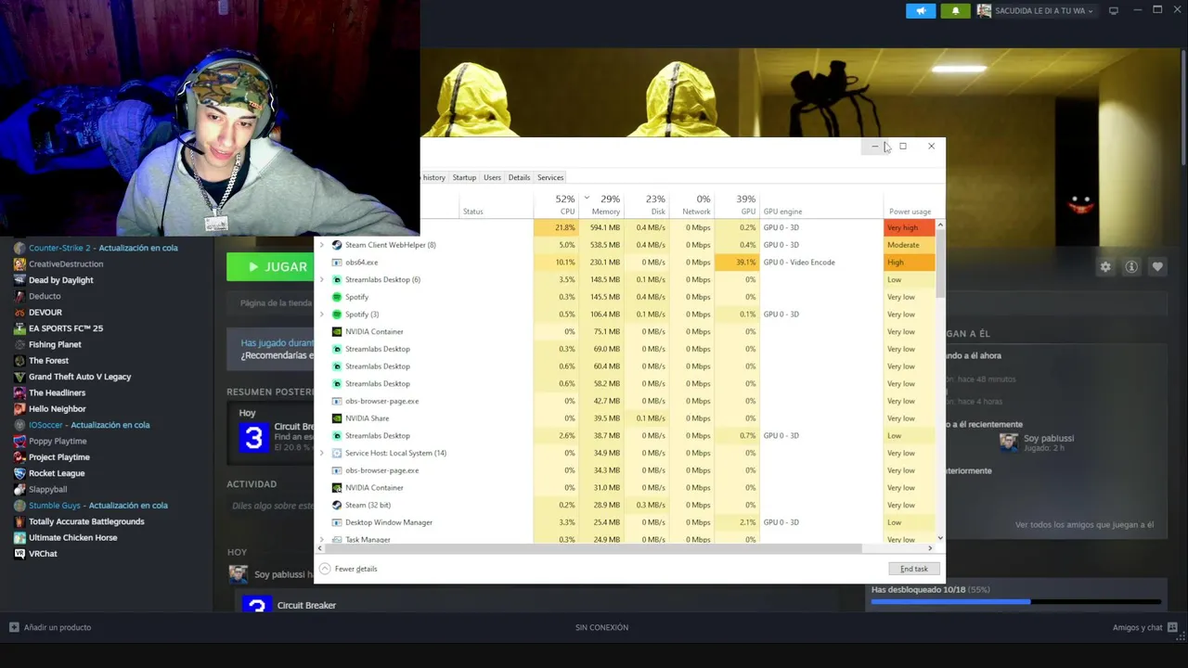Open VRChat icon in Steam library
Image resolution: width=1188 pixels, height=668 pixels.
19,554
